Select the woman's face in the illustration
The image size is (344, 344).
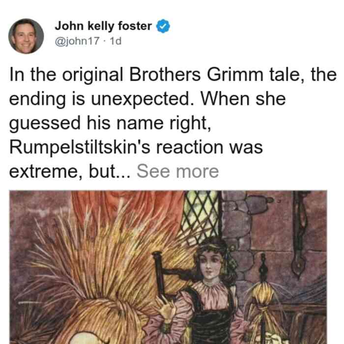click(210, 265)
